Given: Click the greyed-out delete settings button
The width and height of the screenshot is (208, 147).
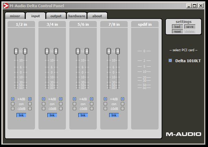Looking at the screenshot, I should pos(190,32).
